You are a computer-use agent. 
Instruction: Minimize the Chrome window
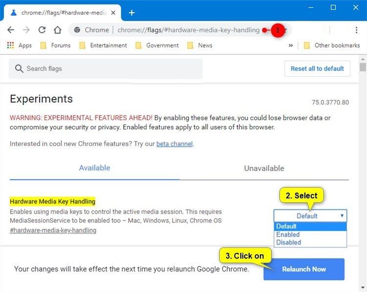point(311,7)
